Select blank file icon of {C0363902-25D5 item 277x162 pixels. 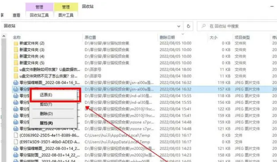click(16, 135)
